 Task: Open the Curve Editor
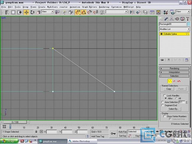point(152,12)
